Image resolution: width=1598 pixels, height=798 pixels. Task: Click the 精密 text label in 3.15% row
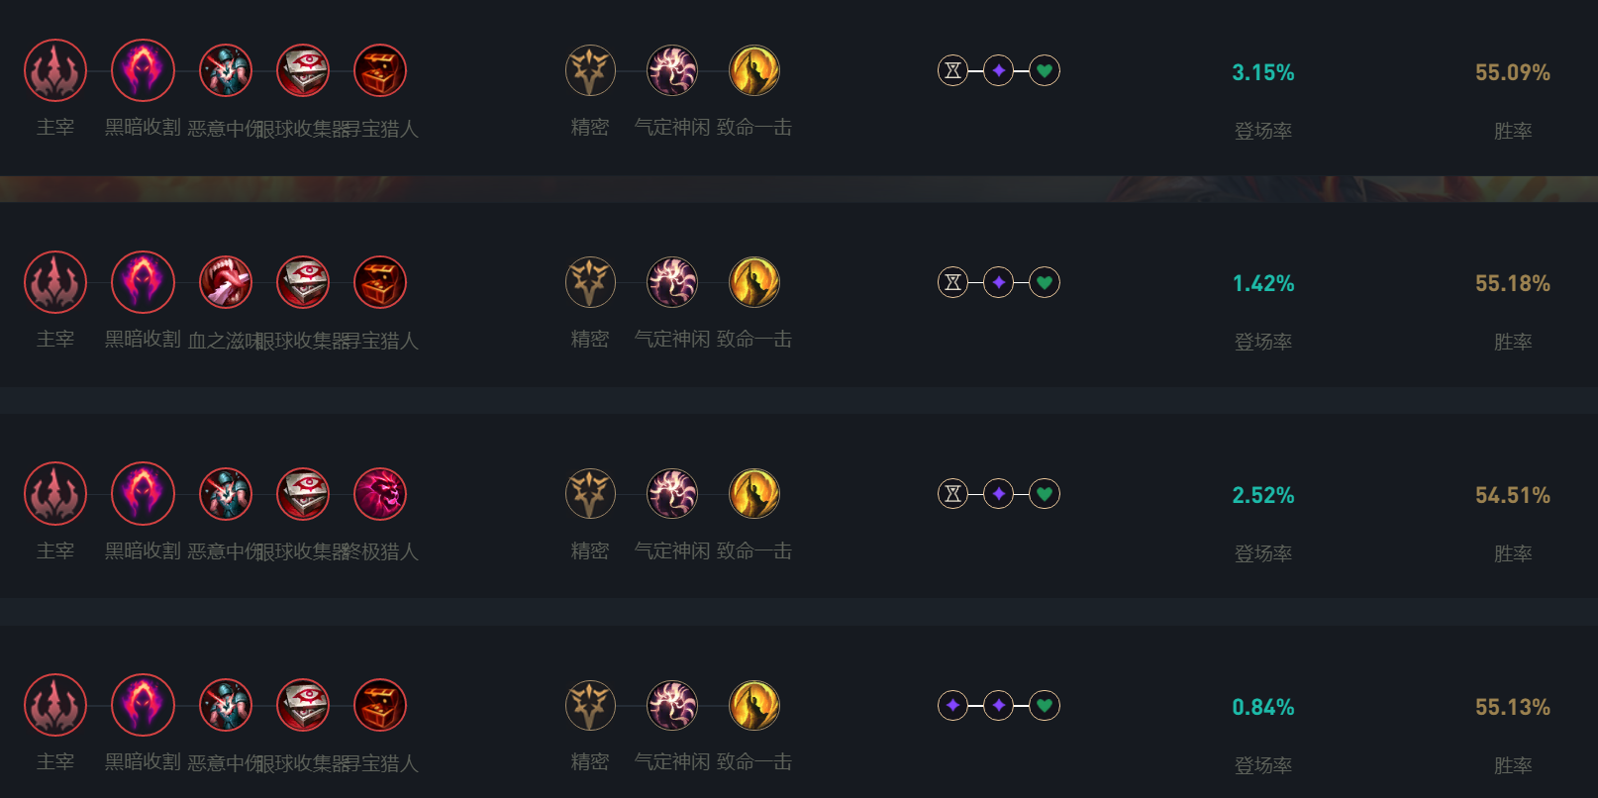click(590, 128)
